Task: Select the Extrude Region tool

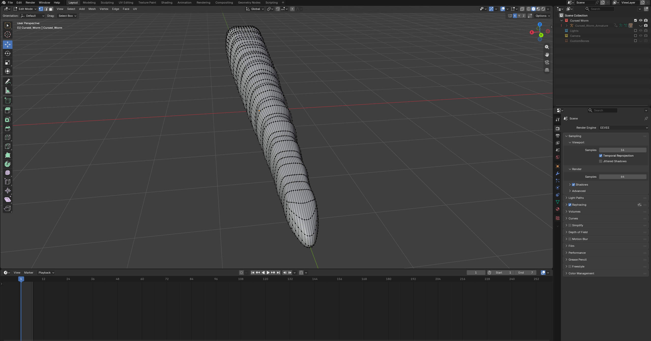Action: [x=8, y=110]
